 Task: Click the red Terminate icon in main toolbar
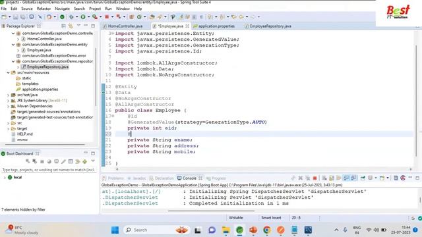[107, 17]
